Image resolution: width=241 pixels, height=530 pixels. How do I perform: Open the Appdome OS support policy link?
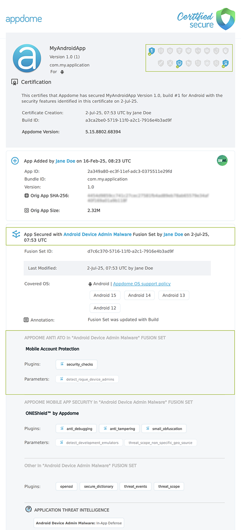tap(142, 284)
